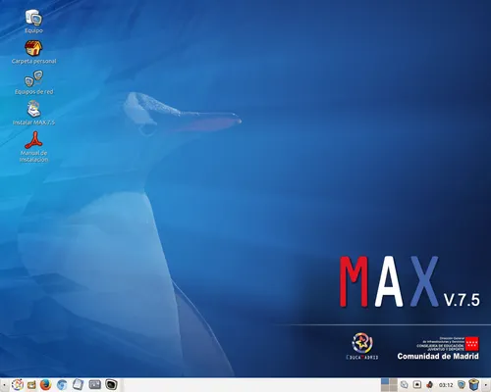Expand the left panel edge arrow
The height and width of the screenshot is (392, 491).
pos(4,385)
